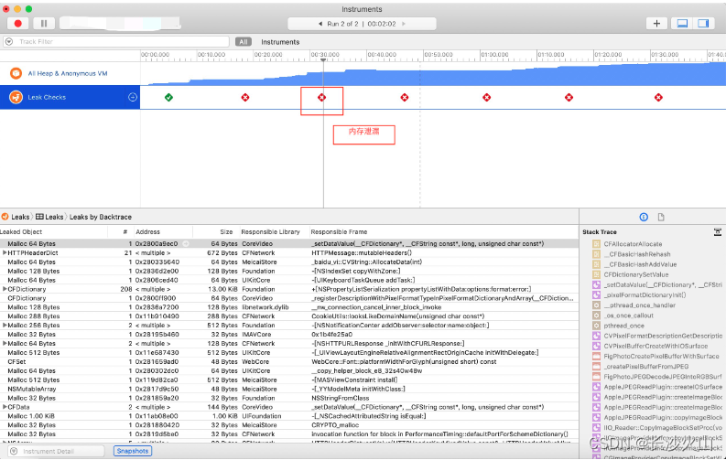The height and width of the screenshot is (460, 726).
Task: Click the CFAllocatorAllocate frame icon
Action: (x=596, y=244)
